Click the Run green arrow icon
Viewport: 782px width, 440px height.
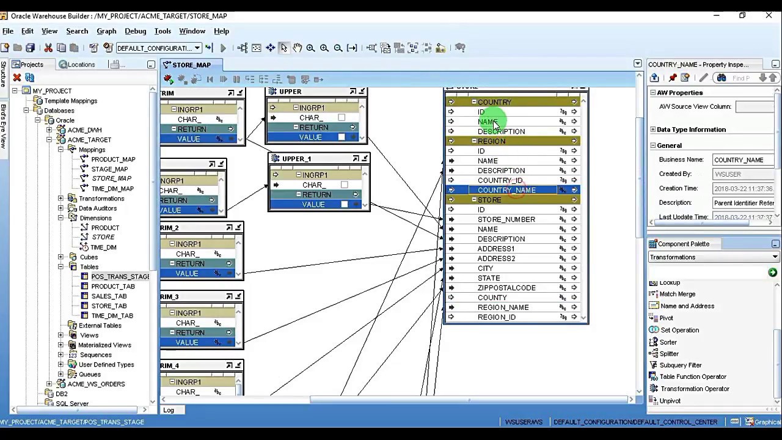[223, 48]
